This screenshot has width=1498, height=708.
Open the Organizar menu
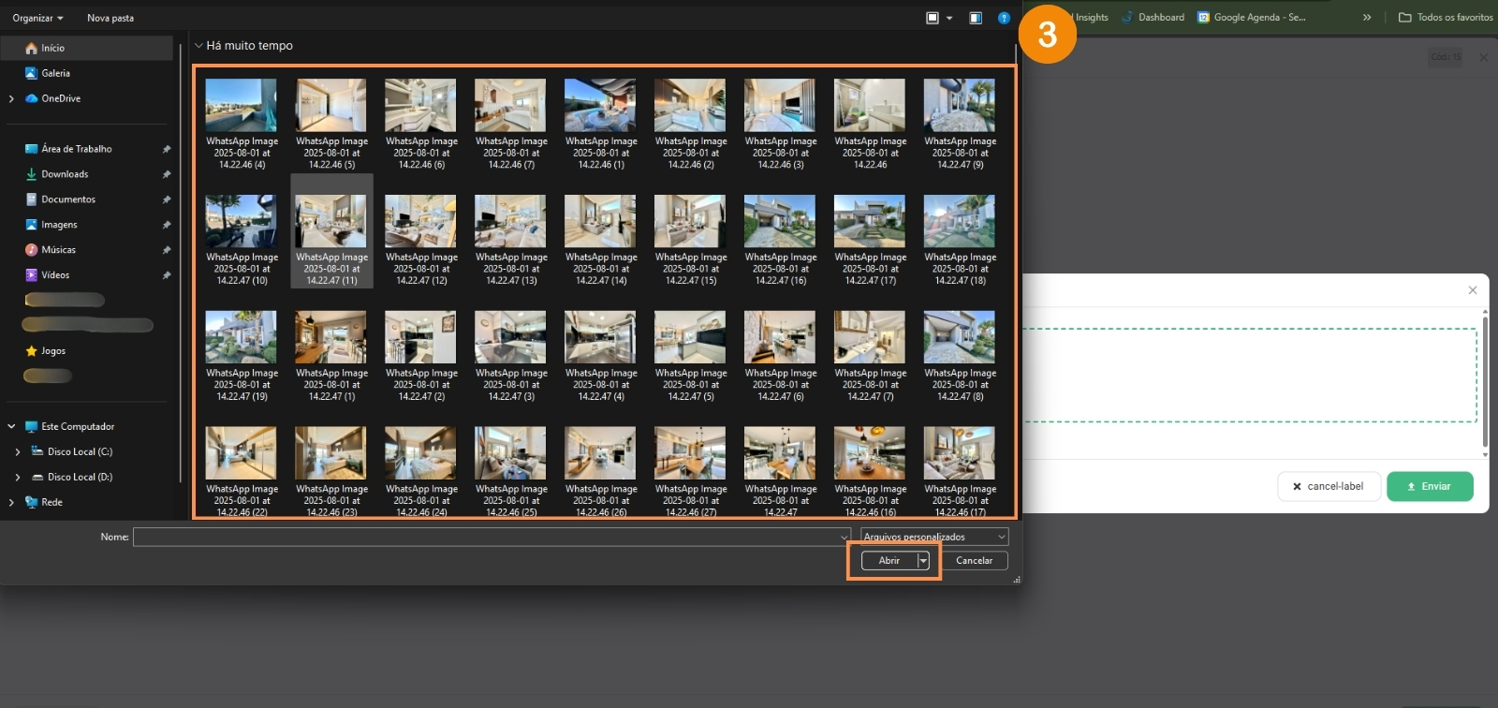[x=37, y=18]
